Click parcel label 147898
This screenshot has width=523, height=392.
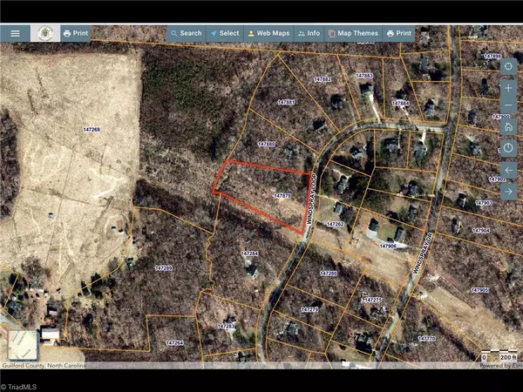click(492, 57)
